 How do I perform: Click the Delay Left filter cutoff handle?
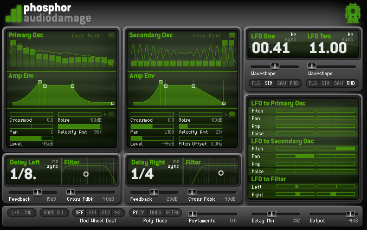86,174
